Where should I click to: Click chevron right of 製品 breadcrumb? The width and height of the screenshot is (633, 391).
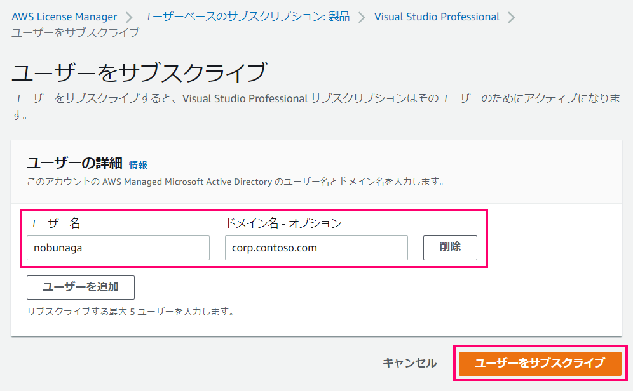362,17
